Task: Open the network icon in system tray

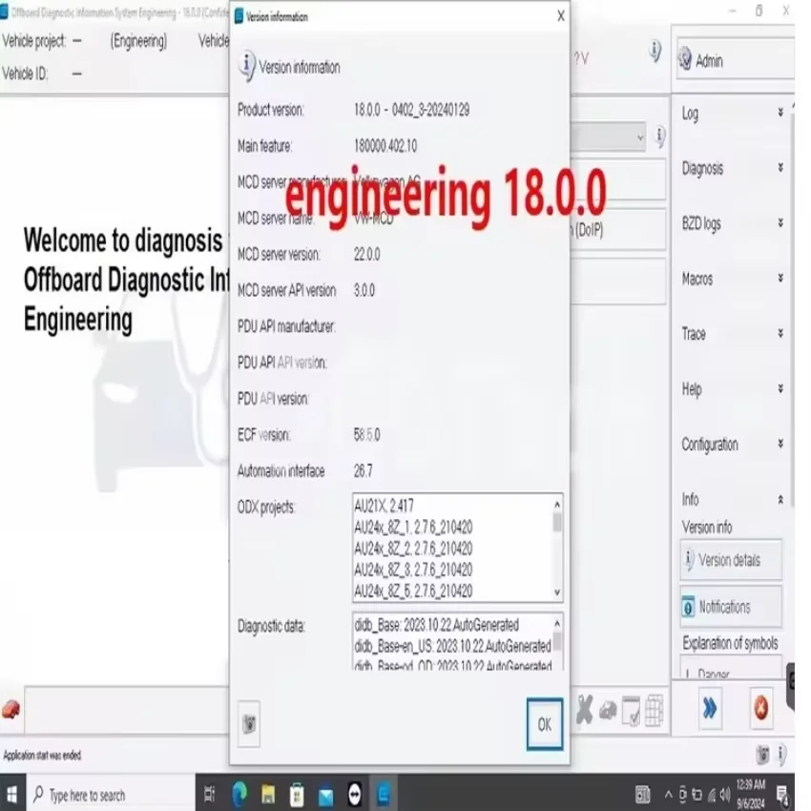Action: click(x=711, y=794)
